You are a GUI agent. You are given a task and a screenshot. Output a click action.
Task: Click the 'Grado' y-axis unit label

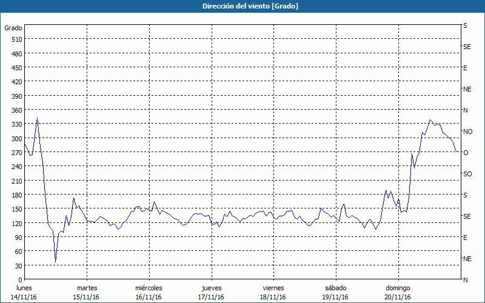[x=13, y=28]
